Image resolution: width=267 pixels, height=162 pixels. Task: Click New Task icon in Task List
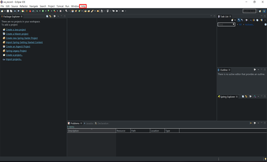232,20
